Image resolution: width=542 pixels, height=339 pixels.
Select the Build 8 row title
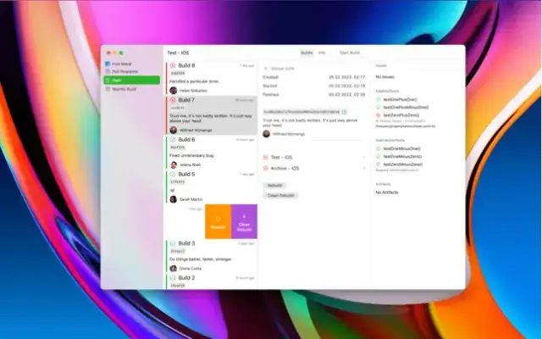coord(186,65)
